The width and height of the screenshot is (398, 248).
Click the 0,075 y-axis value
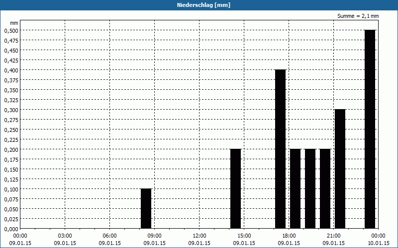tap(11, 199)
